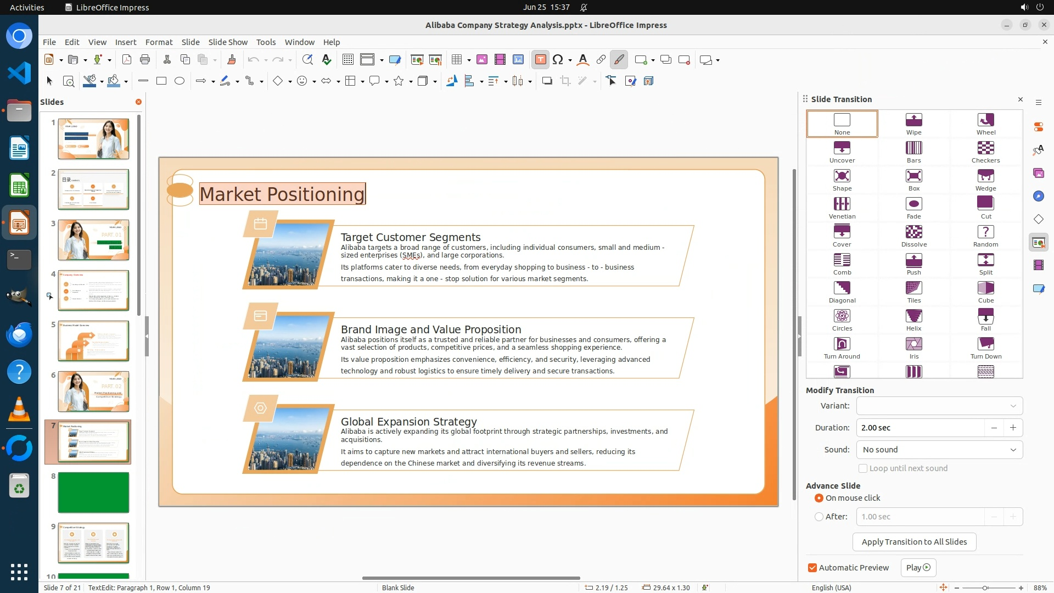Click Apply Transition to All Slides
The image size is (1054, 593).
(914, 542)
